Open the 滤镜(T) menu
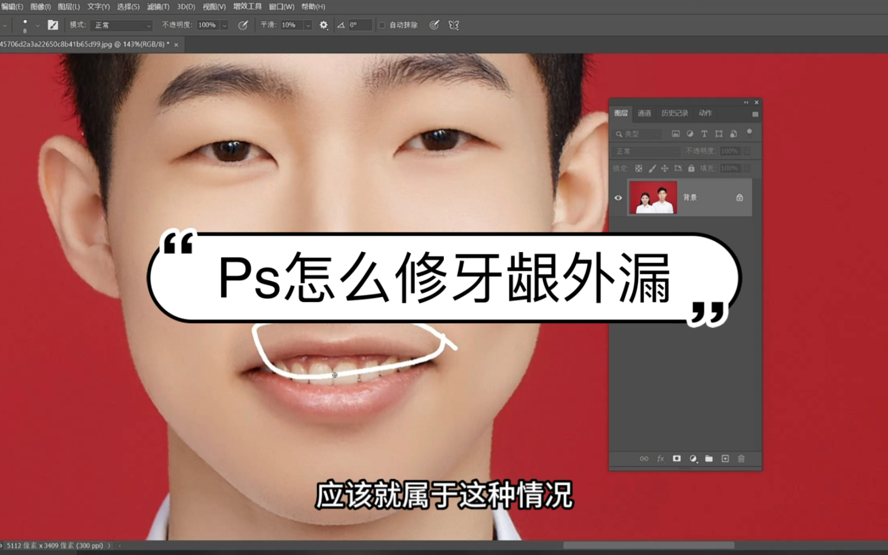 click(x=158, y=7)
